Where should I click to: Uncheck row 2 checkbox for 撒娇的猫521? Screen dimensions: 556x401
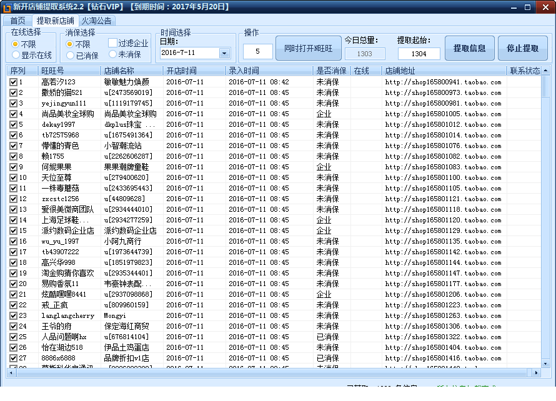point(14,93)
